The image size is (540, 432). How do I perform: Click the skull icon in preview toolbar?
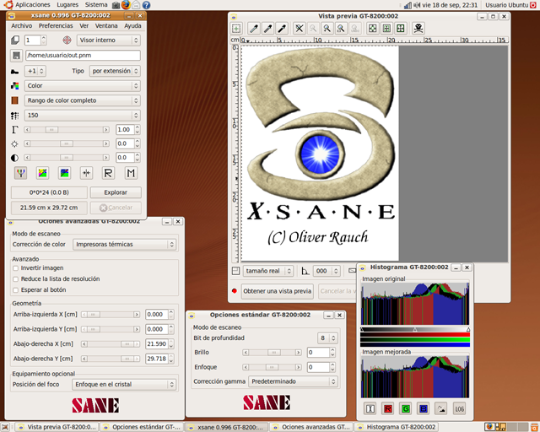pos(418,29)
